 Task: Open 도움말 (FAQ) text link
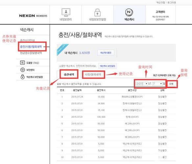tap(33, 63)
